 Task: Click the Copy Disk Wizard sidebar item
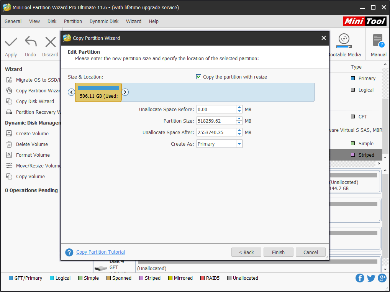[35, 102]
